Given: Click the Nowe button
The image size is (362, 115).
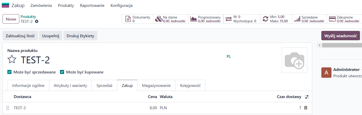Looking at the screenshot, I should pos(11,19).
